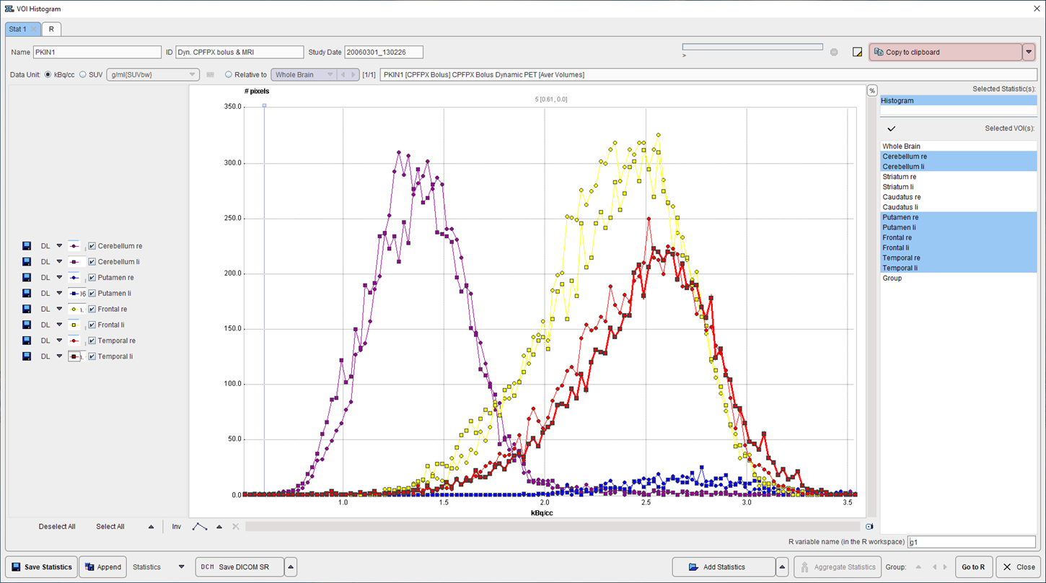Click the curve connection line icon
This screenshot has height=583, width=1046.
200,527
